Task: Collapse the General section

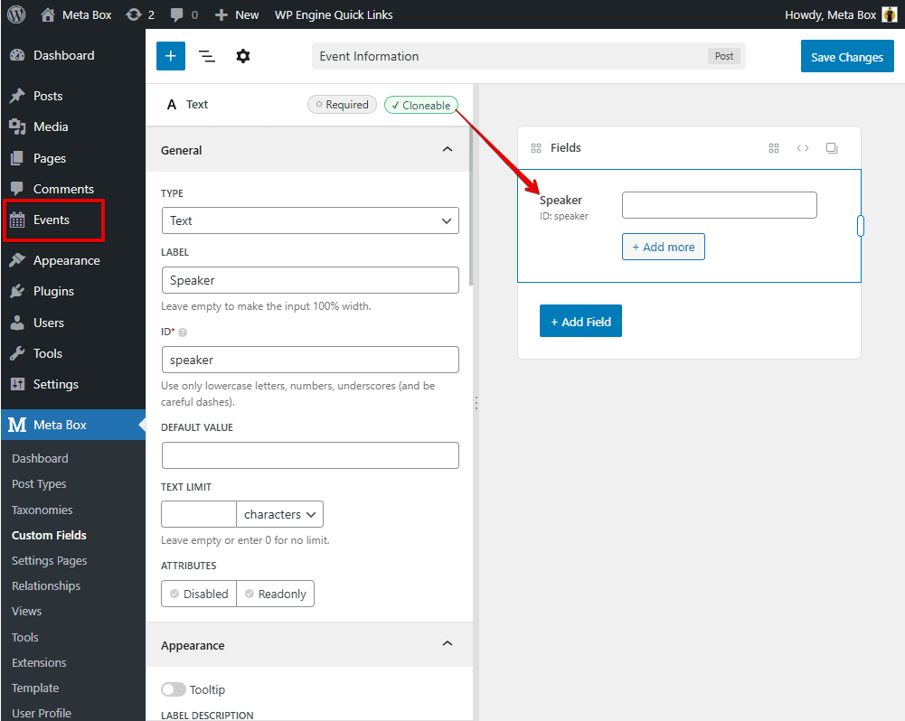Action: [x=447, y=150]
